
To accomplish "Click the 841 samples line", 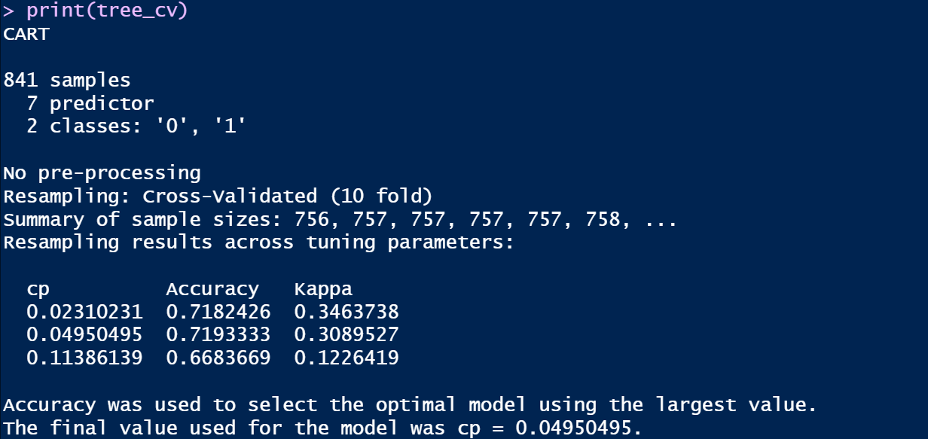I will (67, 81).
